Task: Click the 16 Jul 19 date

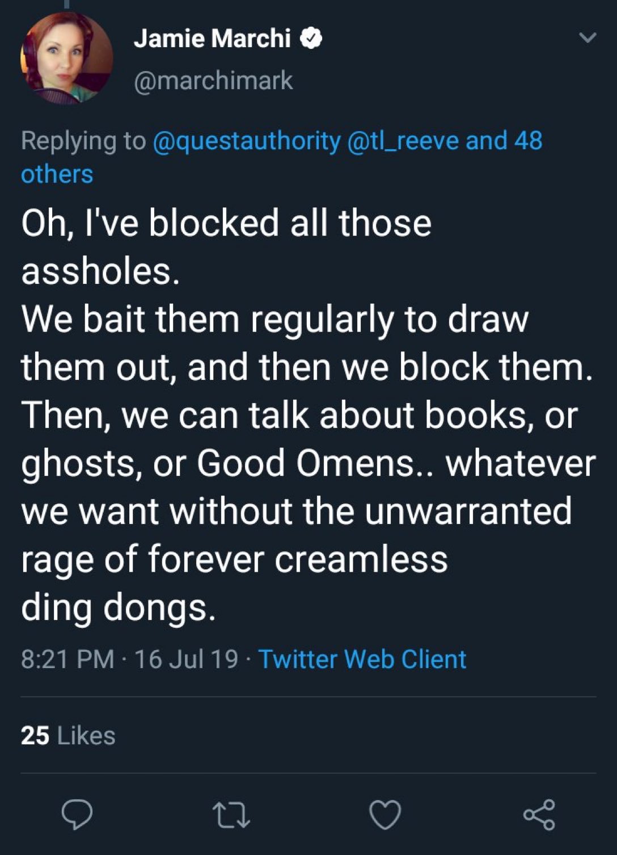Action: (x=186, y=659)
